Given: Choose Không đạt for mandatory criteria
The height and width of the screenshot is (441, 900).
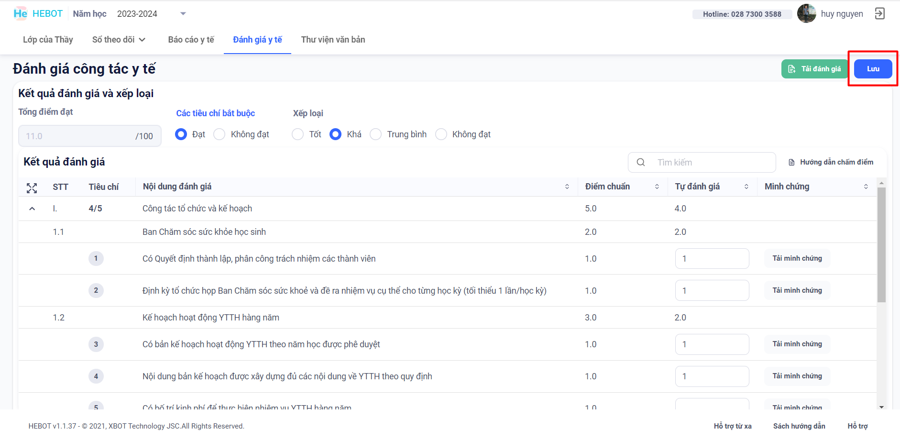Looking at the screenshot, I should (220, 134).
